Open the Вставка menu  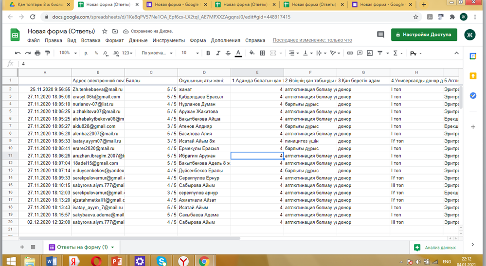click(x=90, y=40)
